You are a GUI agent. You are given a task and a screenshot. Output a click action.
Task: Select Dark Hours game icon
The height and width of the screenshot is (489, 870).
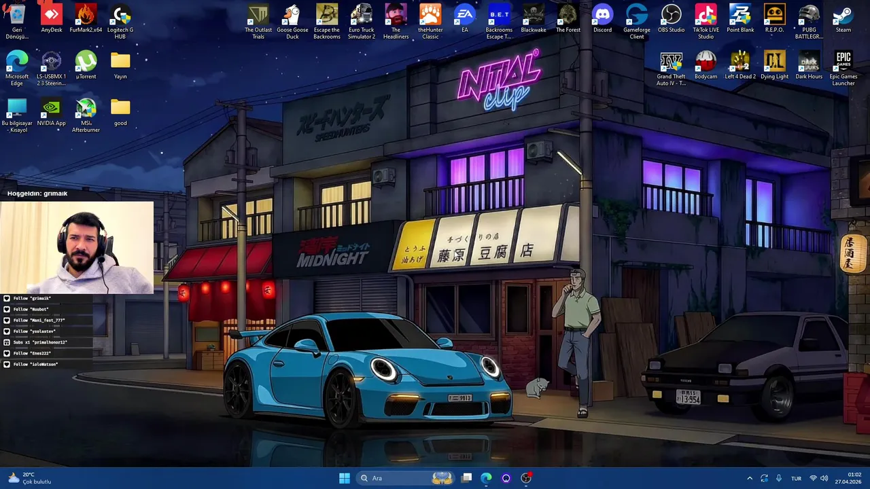[x=809, y=66]
